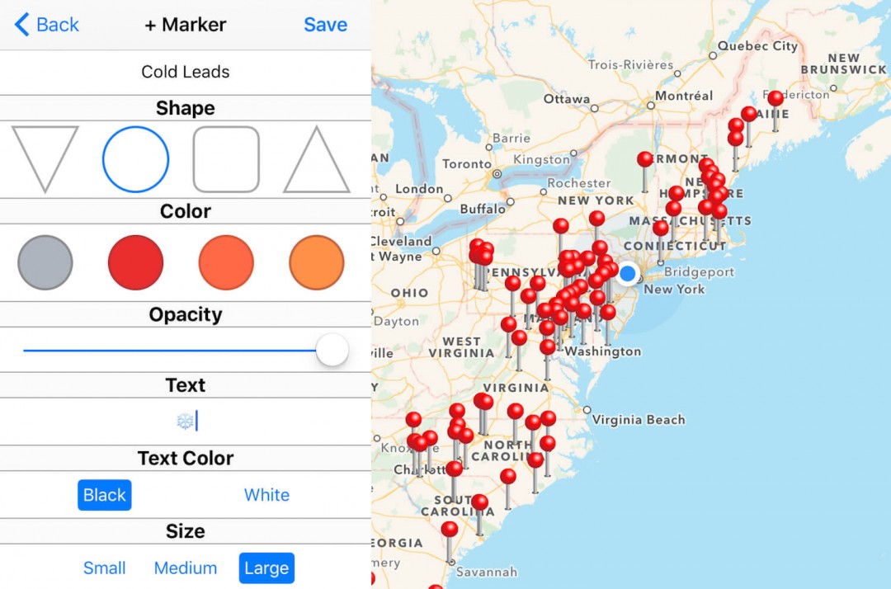Click the blue location dot near New York
This screenshot has height=589, width=891.
(627, 274)
